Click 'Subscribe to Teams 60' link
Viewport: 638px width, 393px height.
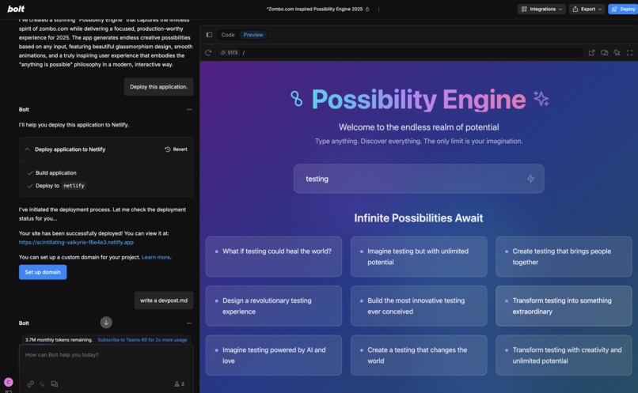[142, 340]
